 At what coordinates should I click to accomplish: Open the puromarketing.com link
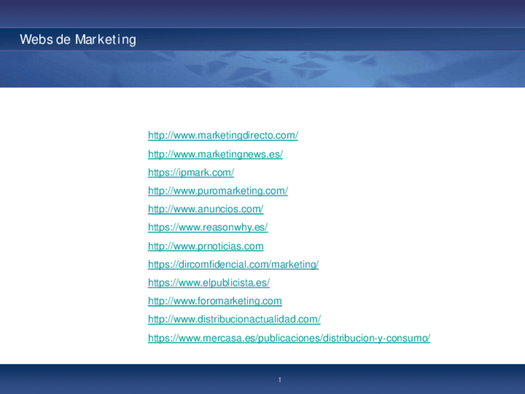217,191
